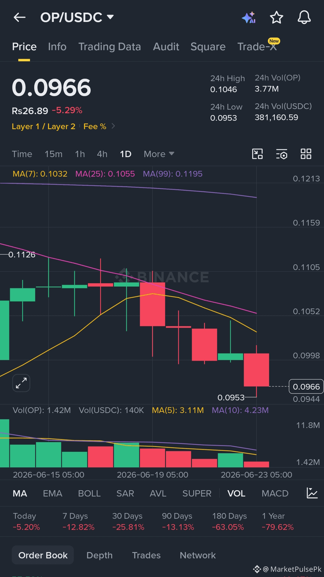Toggle the SUPER indicator
The image size is (324, 577).
[197, 493]
